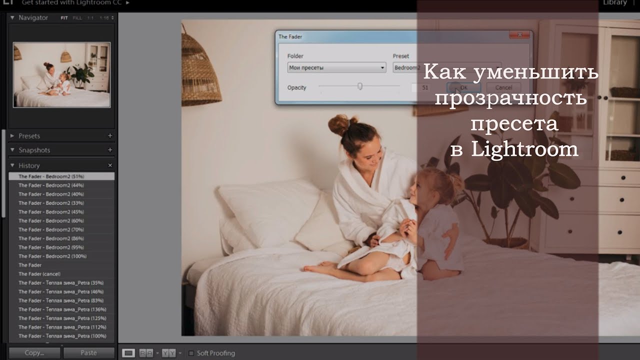Screen dimensions: 640x360
Task: Set Navigator zoom to FILL
Action: pyautogui.click(x=77, y=18)
